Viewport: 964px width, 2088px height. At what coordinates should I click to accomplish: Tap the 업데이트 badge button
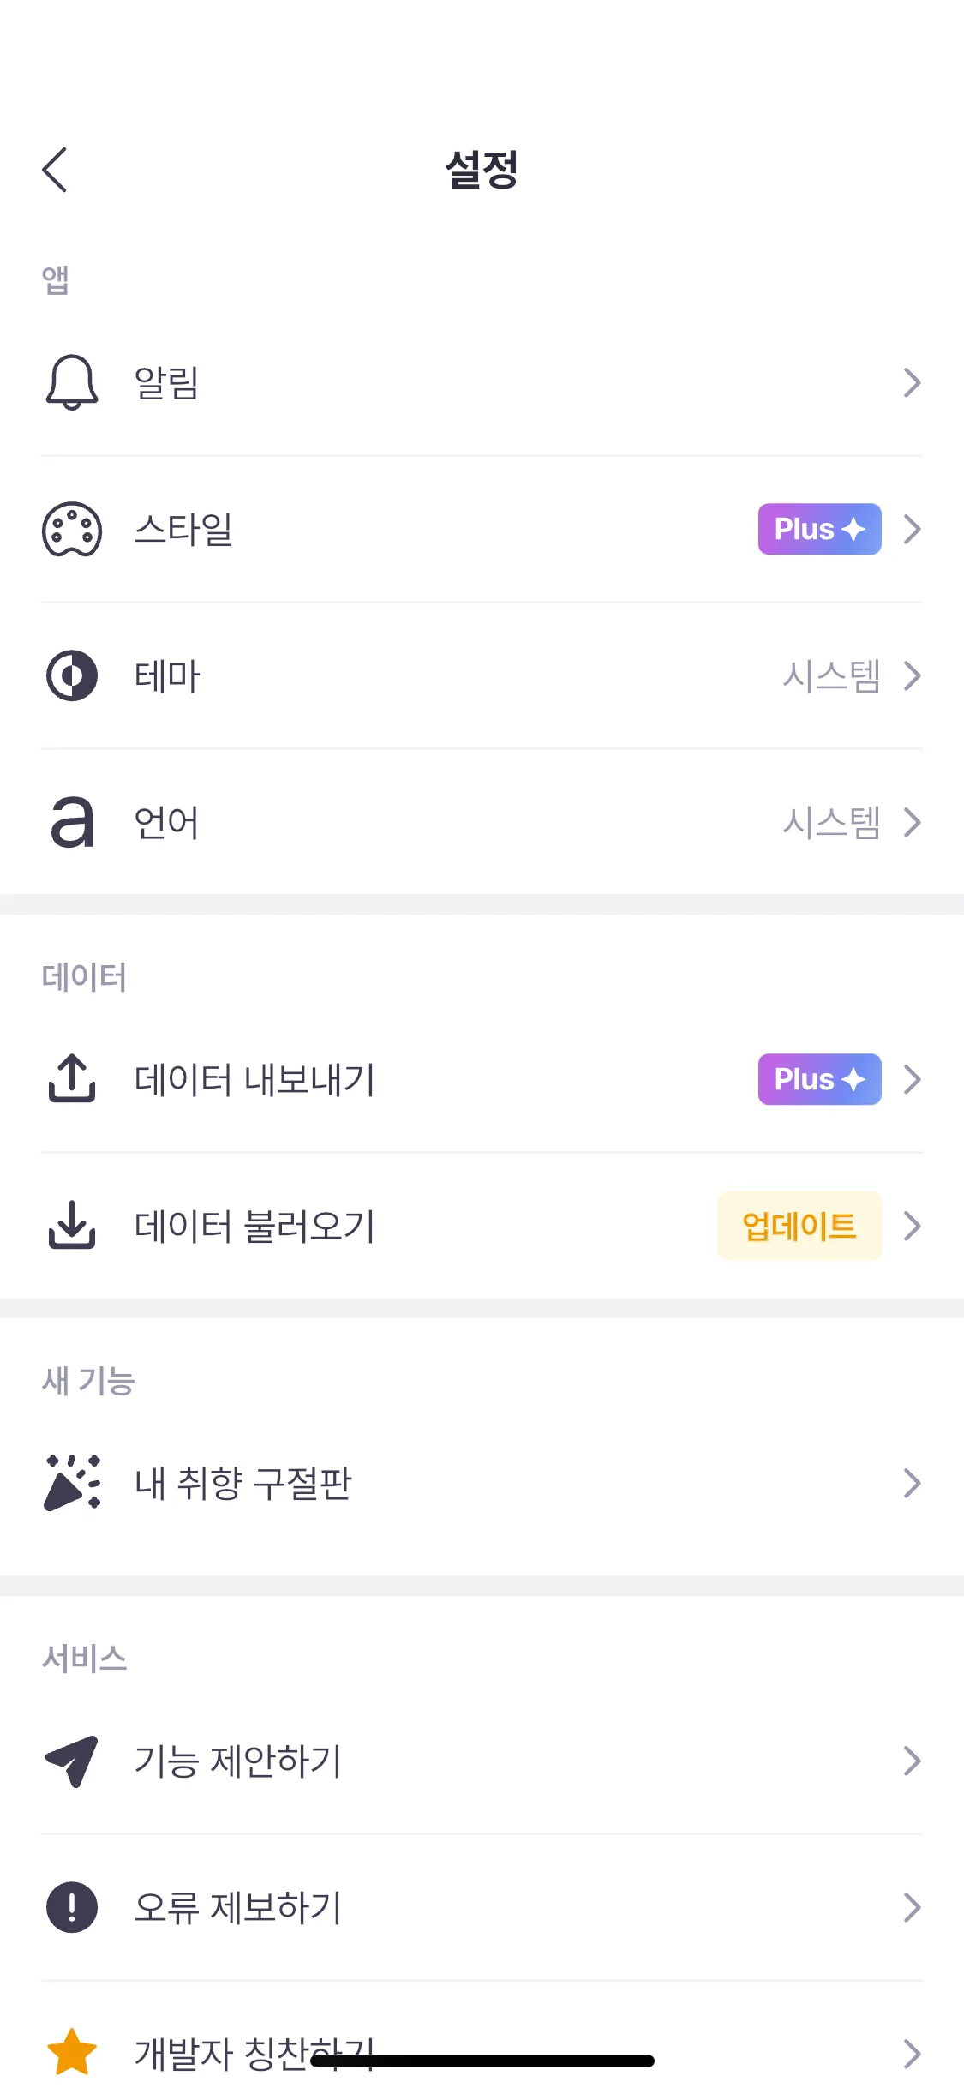tap(799, 1226)
